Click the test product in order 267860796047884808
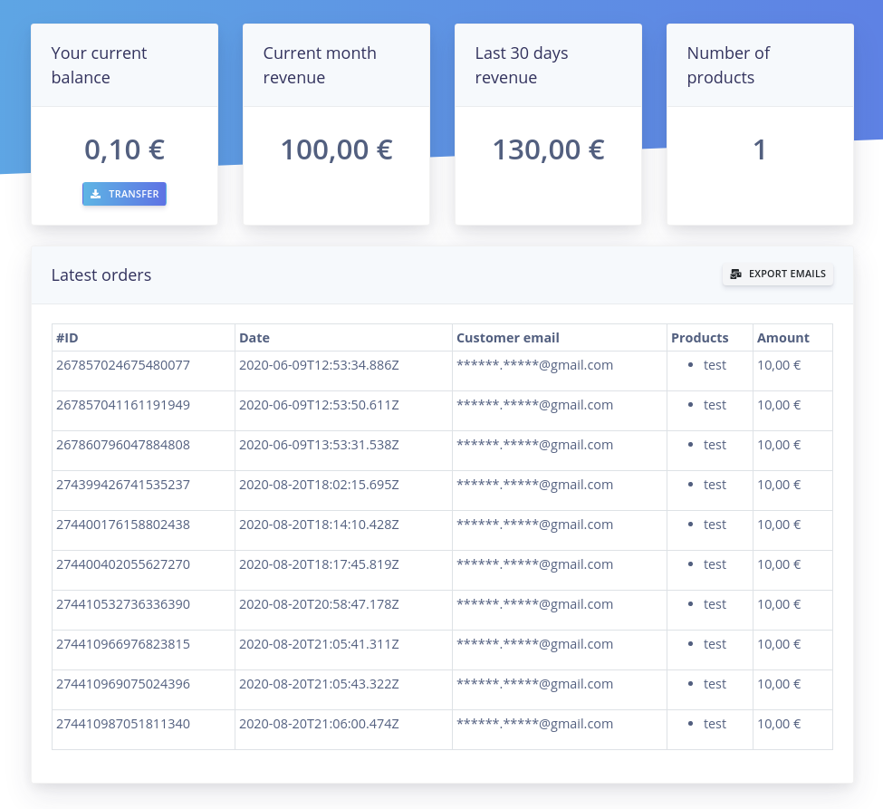Image resolution: width=883 pixels, height=809 pixels. [715, 445]
